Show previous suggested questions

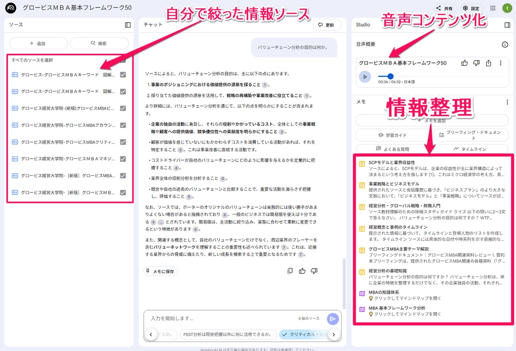pos(151,334)
